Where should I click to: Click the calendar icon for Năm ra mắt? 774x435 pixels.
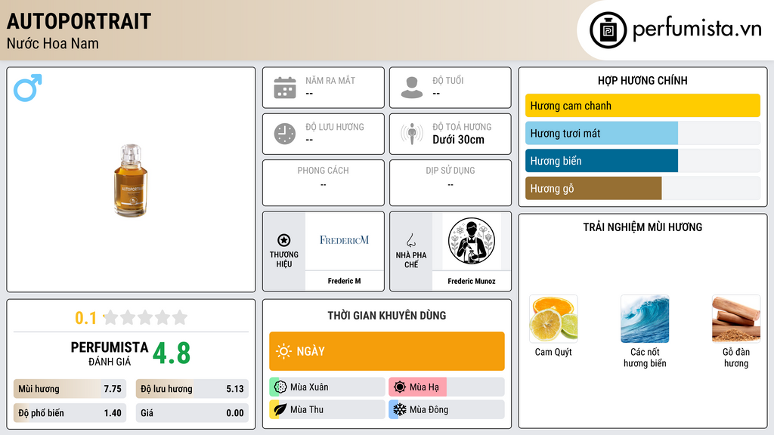[285, 88]
